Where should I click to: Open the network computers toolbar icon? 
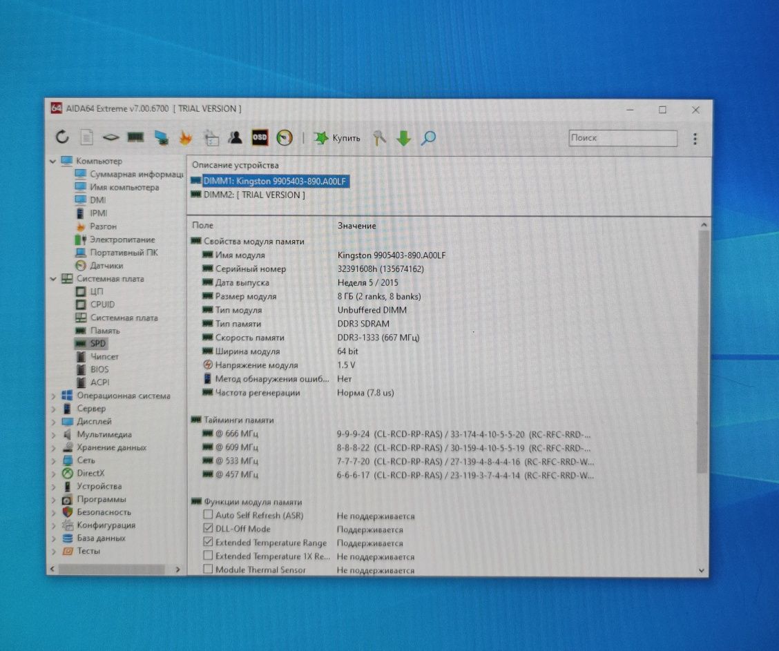161,137
